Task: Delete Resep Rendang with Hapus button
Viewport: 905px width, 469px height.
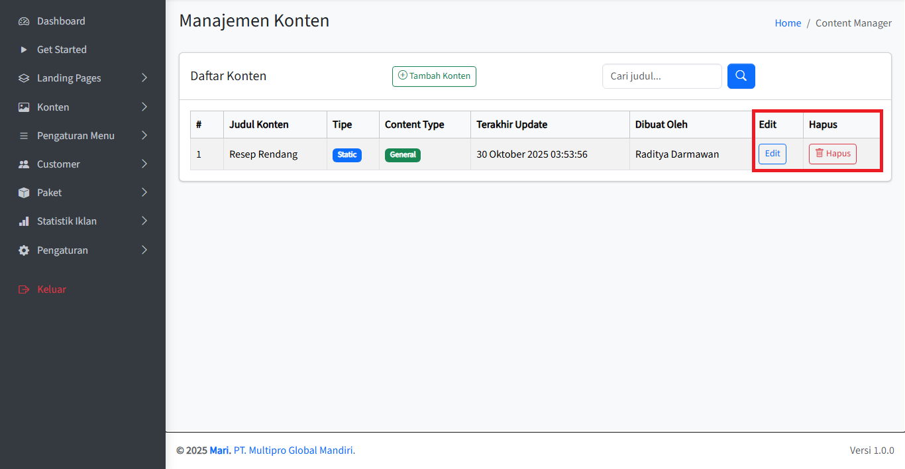Action: coord(832,154)
